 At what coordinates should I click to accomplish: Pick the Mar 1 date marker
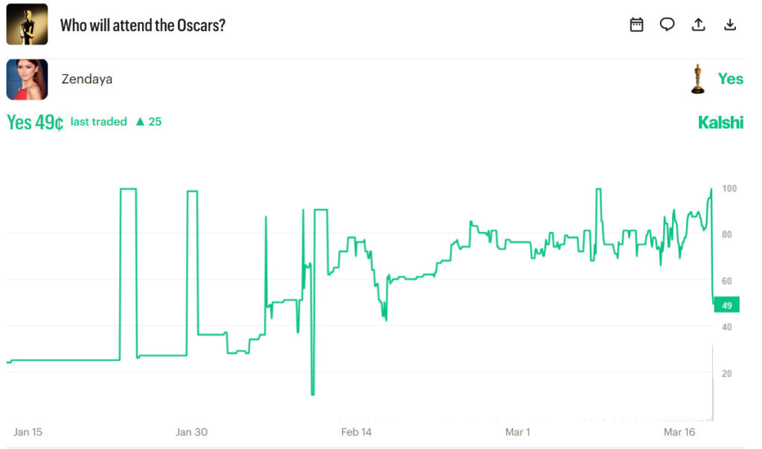coord(518,432)
